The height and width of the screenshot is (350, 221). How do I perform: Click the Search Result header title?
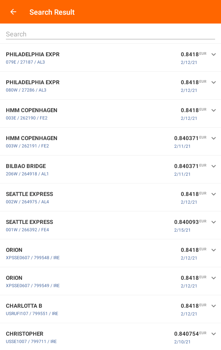[52, 12]
